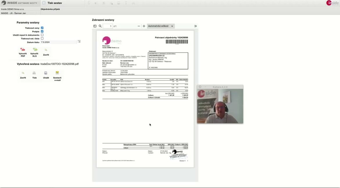Image resolution: width=340 pixels, height=188 pixels.
Task: Click the Uložit save icon
Action: pos(46,73)
